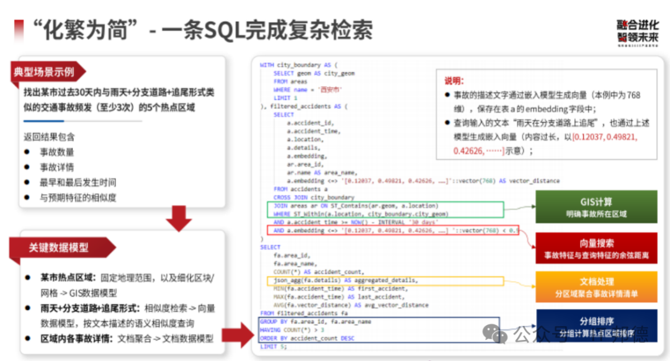Click the "ar.area_id," code line
Image resolution: width=670 pixels, height=361 pixels.
point(305,164)
